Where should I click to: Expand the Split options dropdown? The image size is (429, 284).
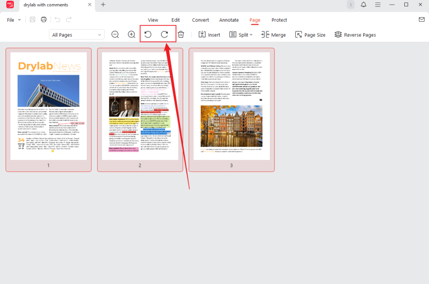click(x=251, y=35)
